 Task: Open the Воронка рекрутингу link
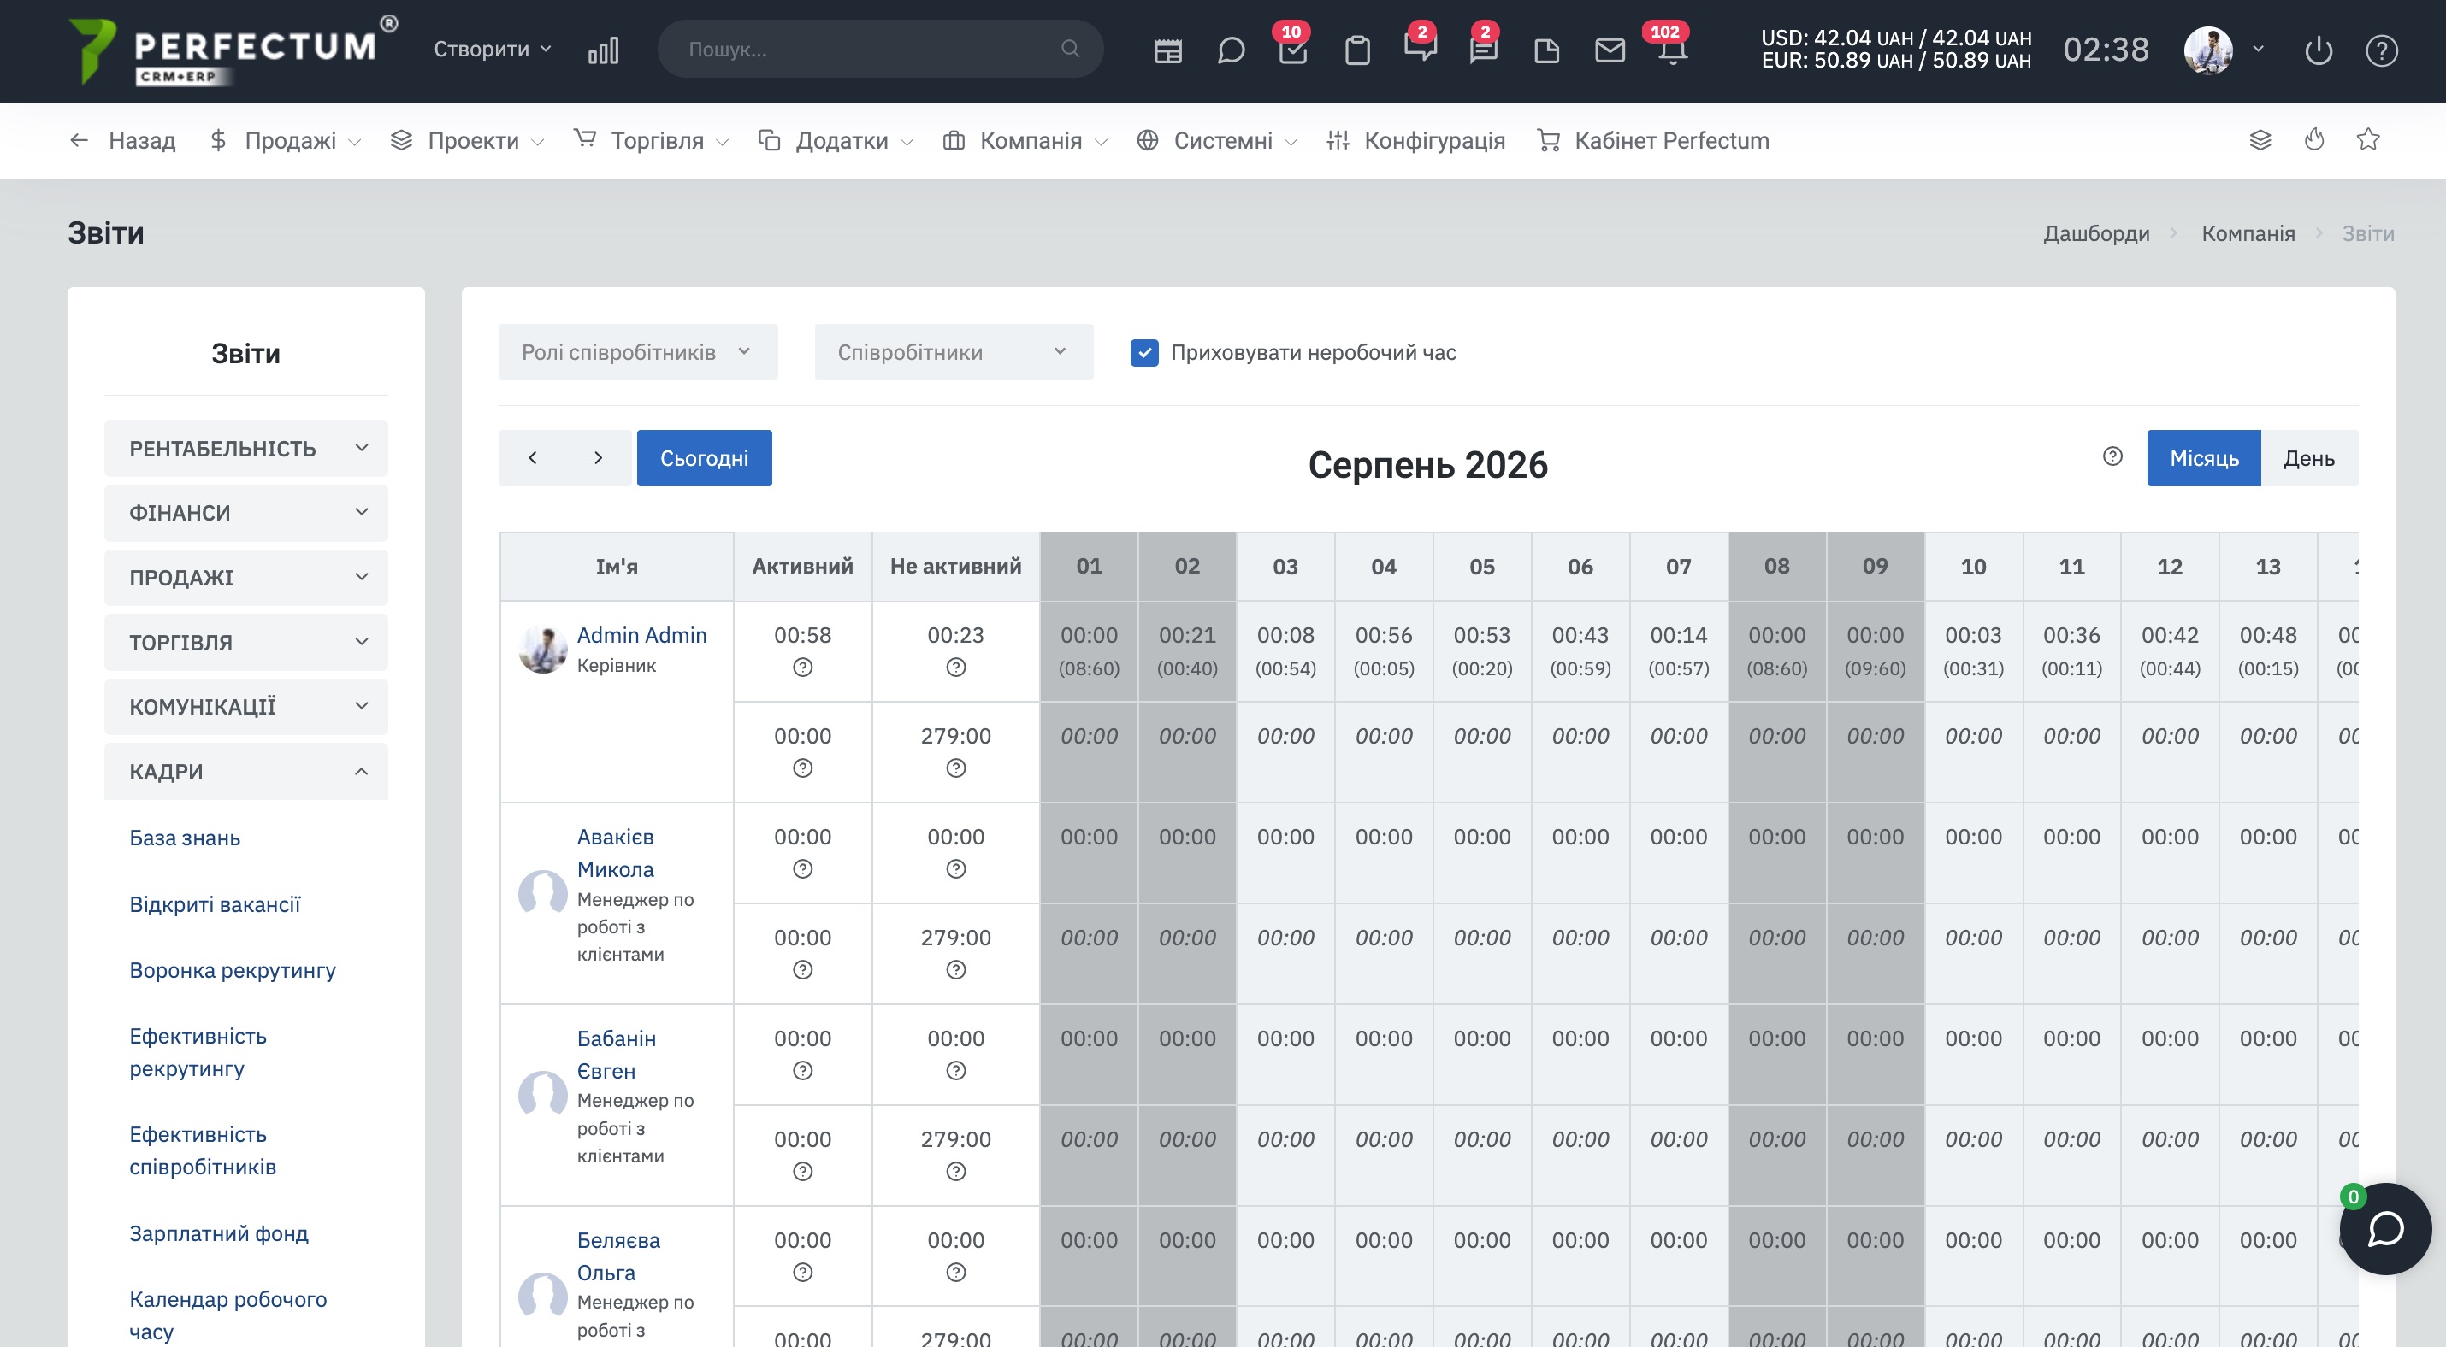[x=233, y=970]
